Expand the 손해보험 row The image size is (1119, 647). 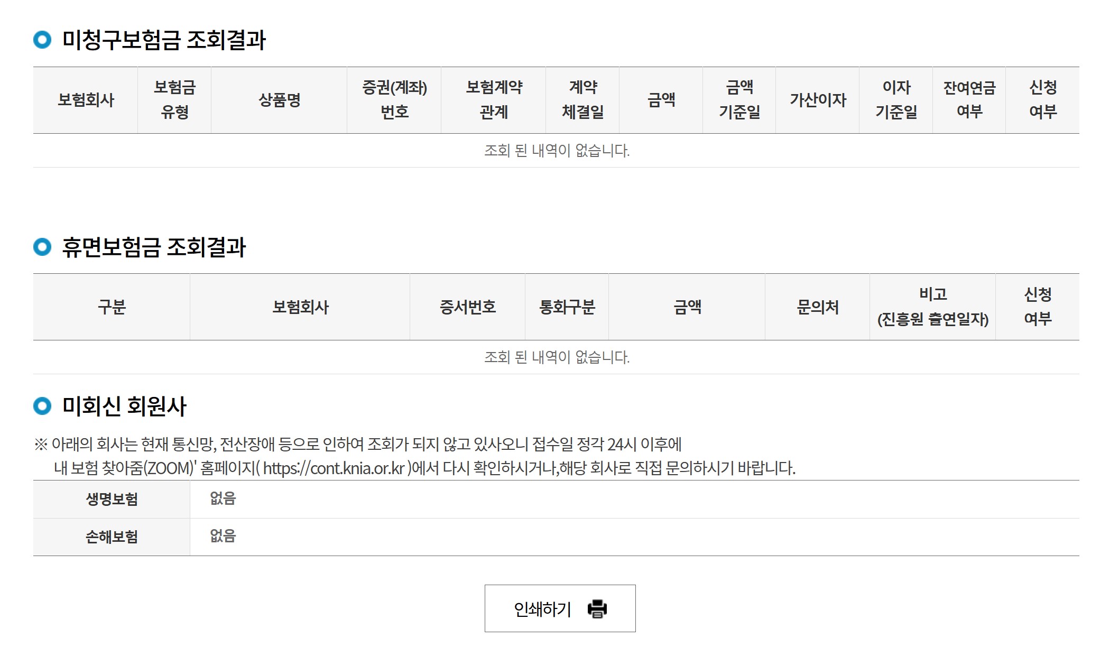point(111,536)
